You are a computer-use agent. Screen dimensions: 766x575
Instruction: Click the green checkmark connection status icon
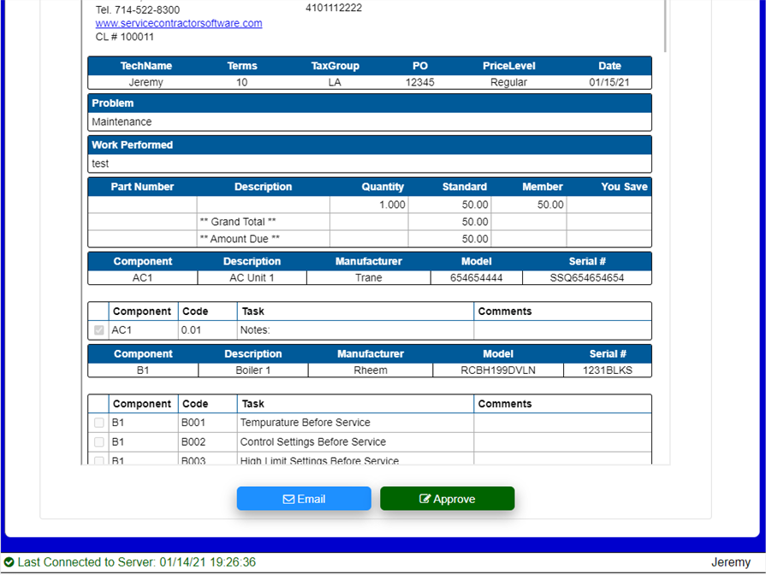(9, 562)
